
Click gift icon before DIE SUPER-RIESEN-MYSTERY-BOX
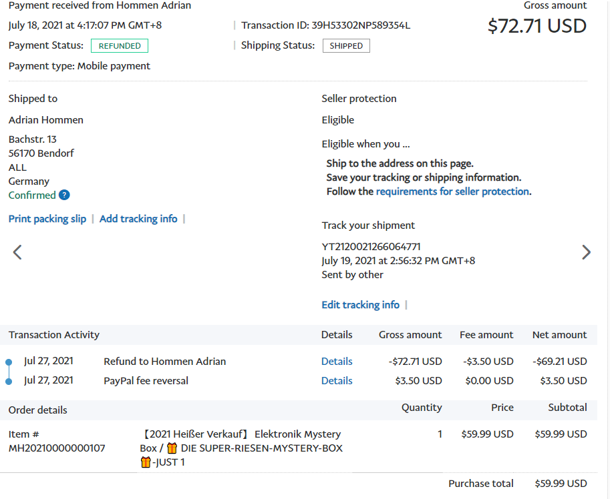(172, 448)
